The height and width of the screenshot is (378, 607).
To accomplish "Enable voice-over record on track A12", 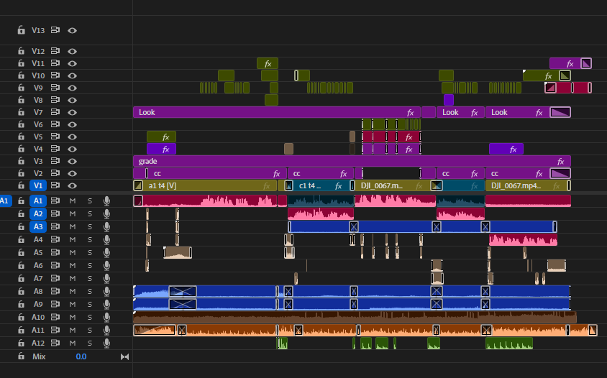I will click(107, 344).
